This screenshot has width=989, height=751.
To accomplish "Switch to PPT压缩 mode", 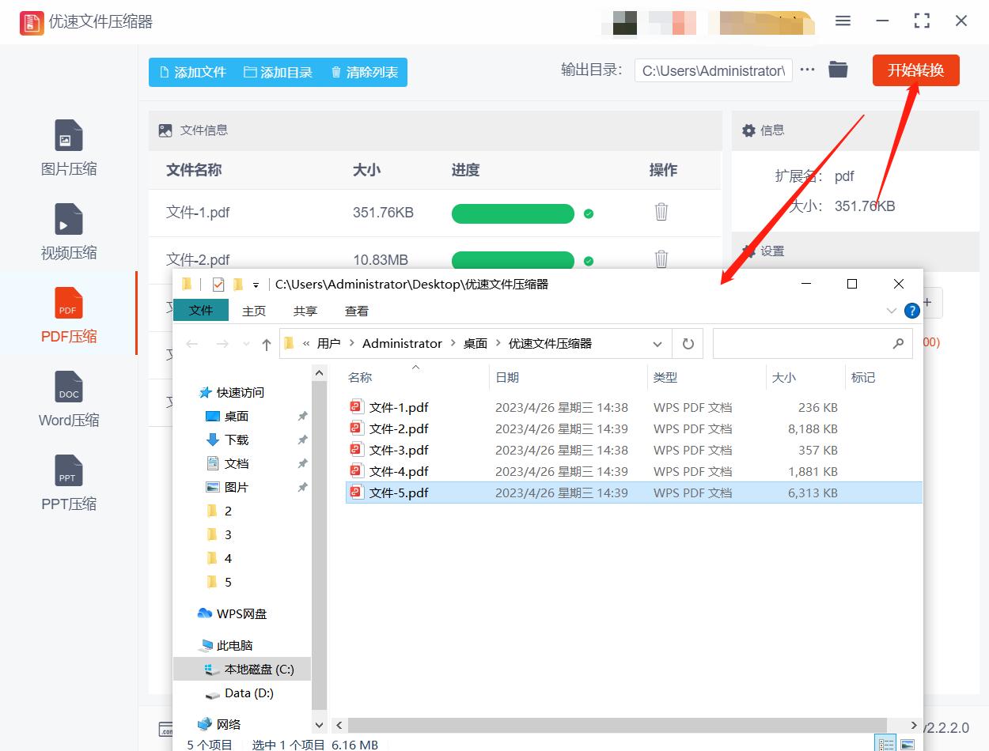I will pos(68,484).
